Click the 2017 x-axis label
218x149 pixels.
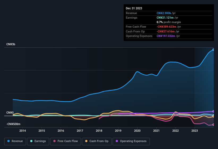point(80,131)
